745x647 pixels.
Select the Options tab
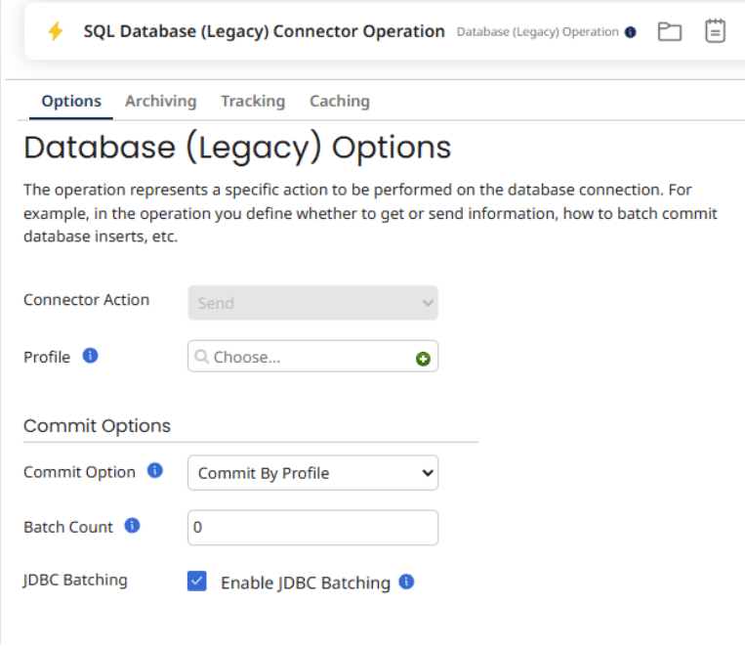coord(71,101)
